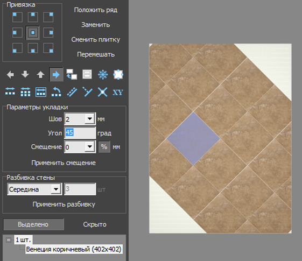The height and width of the screenshot is (261, 302).
Task: Open the Шов seam width dropdown
Action: coord(89,119)
